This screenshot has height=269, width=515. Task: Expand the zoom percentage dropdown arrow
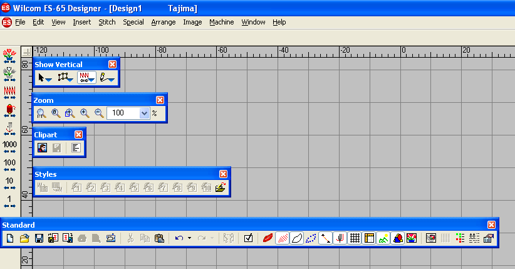point(145,113)
